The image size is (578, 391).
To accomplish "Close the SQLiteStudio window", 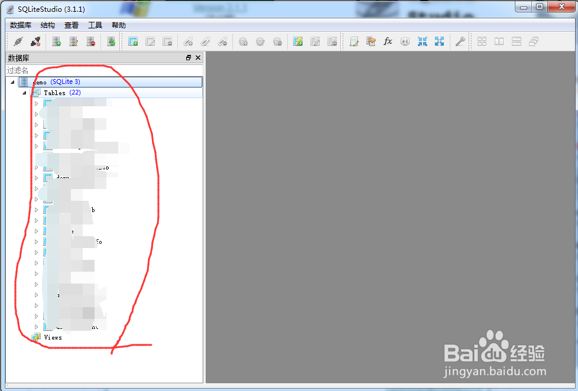I will click(561, 7).
